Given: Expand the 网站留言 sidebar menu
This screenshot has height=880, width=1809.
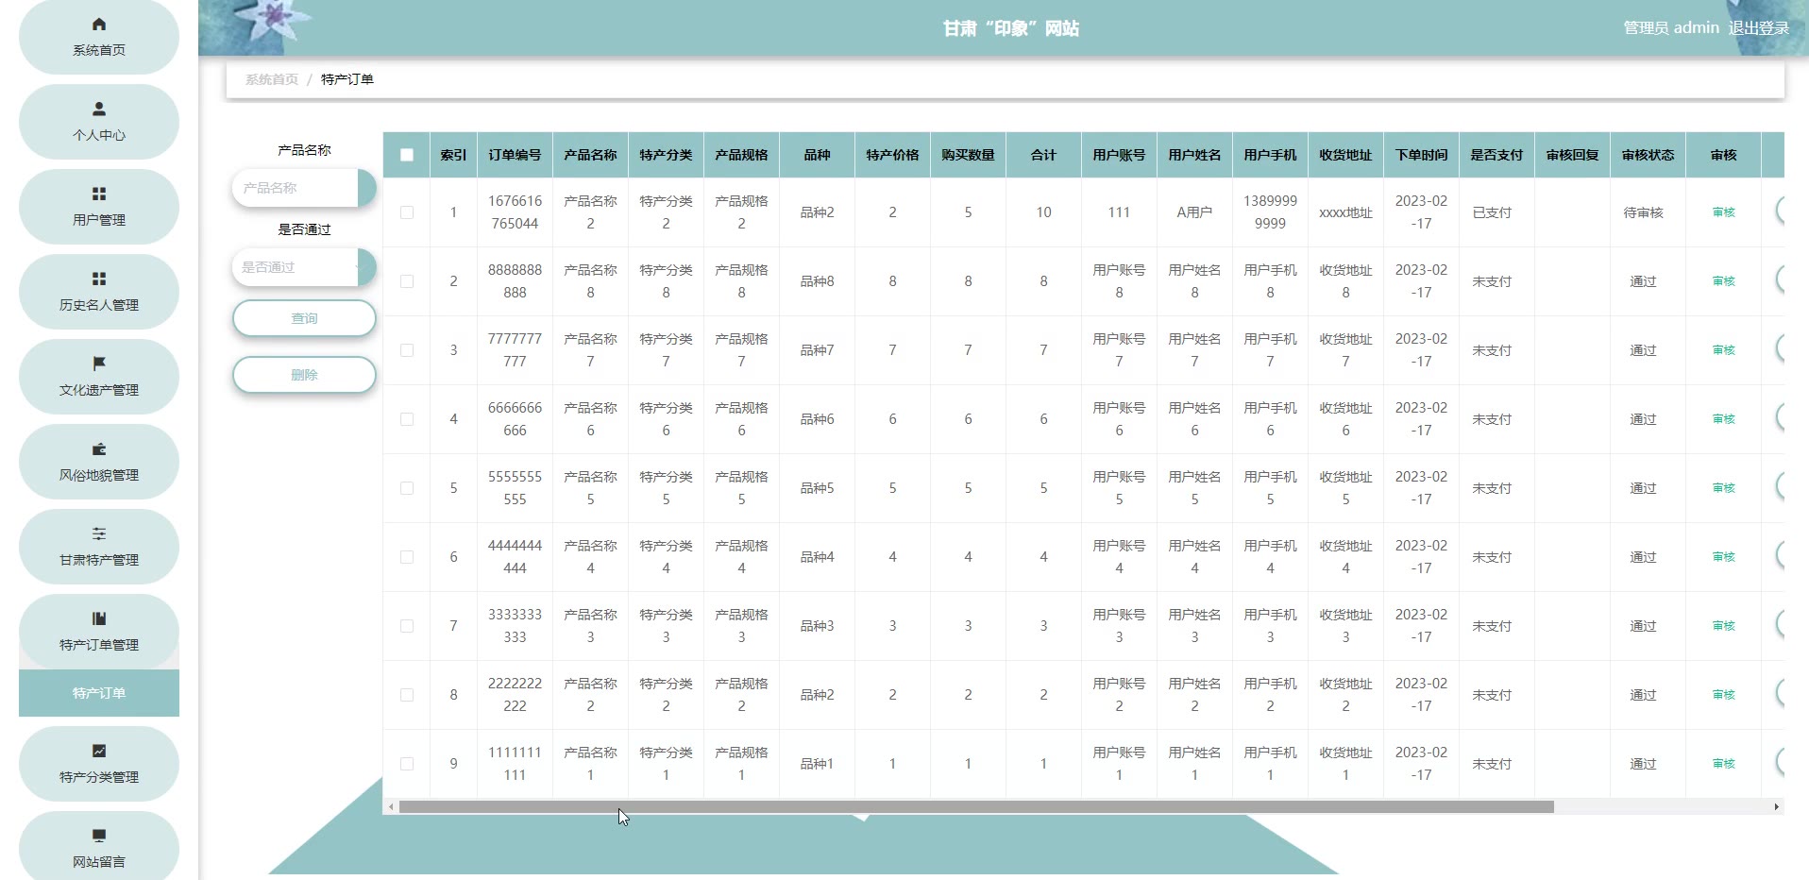Looking at the screenshot, I should click(x=99, y=847).
